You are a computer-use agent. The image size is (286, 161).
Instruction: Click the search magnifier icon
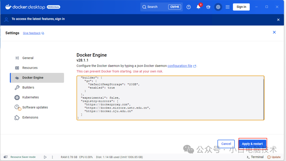[x=144, y=7]
